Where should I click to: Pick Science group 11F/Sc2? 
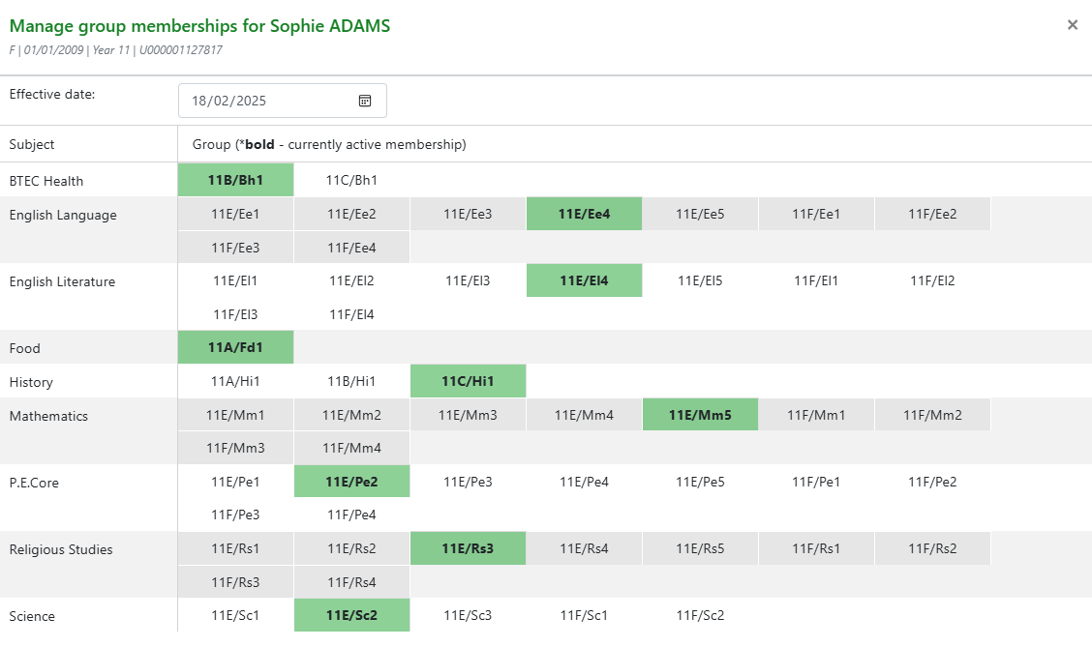pyautogui.click(x=700, y=615)
